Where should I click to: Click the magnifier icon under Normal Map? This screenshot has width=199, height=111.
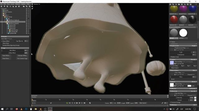coord(177,64)
